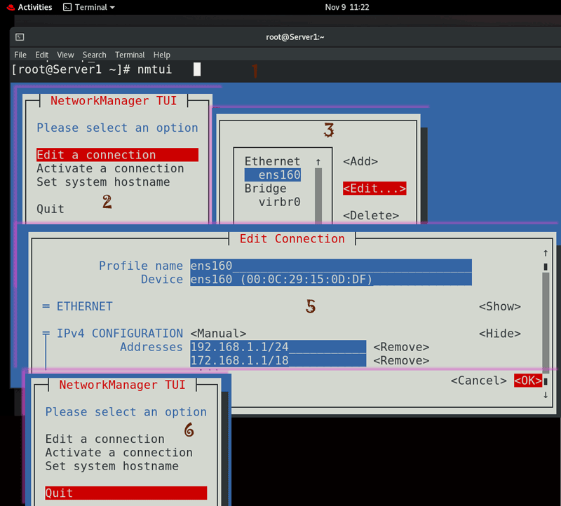Image resolution: width=561 pixels, height=506 pixels.
Task: Remove the 192.168.1.1/24 address
Action: pos(401,347)
